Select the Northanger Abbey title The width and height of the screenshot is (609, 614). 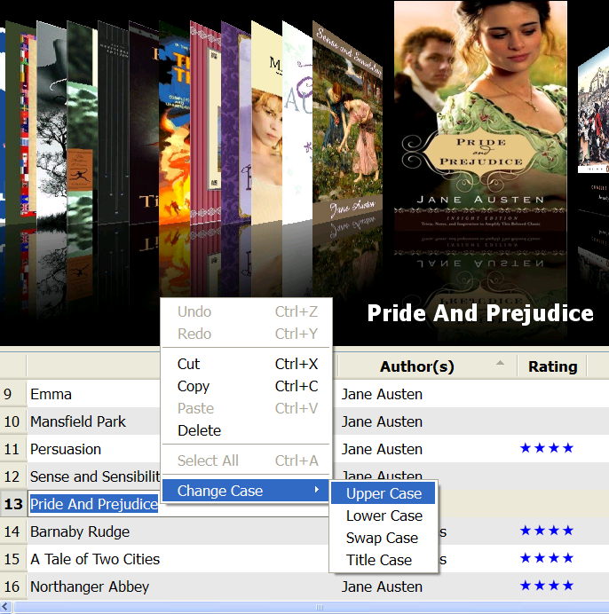coord(90,586)
